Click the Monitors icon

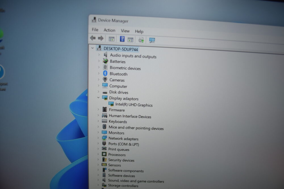[x=104, y=132]
